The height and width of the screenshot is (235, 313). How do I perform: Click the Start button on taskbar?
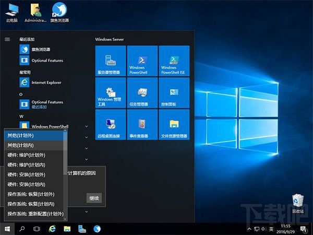click(7, 229)
